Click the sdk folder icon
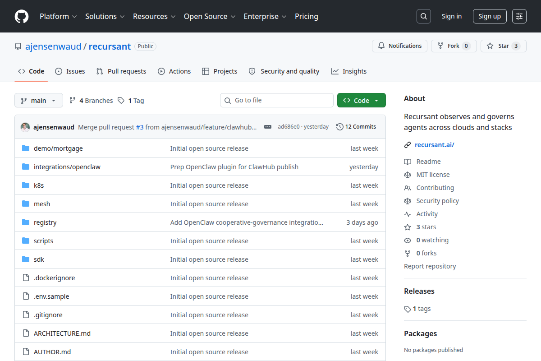The width and height of the screenshot is (541, 361). click(x=26, y=259)
